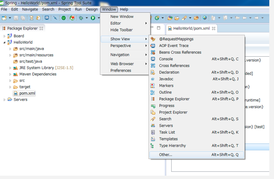Show the Beans Cross References view
This screenshot has width=274, height=179.
pos(197,52)
